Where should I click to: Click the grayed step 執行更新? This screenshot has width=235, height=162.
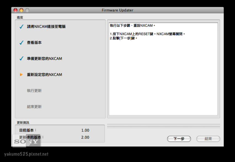pyautogui.click(x=34, y=91)
